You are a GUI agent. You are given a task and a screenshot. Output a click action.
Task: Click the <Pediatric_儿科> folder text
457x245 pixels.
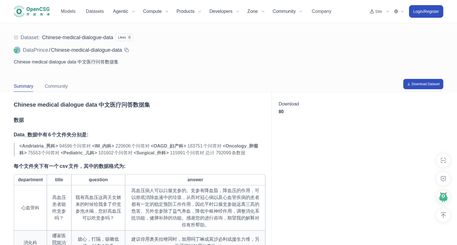click(x=79, y=153)
